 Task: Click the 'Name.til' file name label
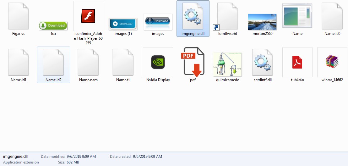click(x=123, y=80)
